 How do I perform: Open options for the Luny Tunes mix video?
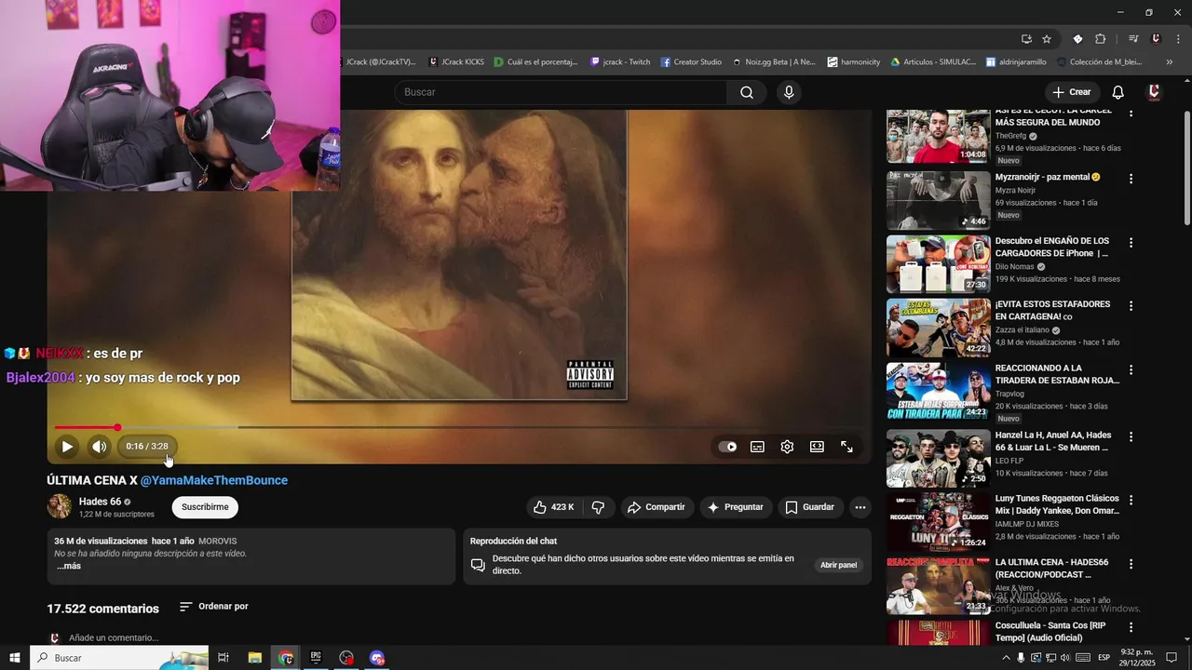click(1131, 500)
